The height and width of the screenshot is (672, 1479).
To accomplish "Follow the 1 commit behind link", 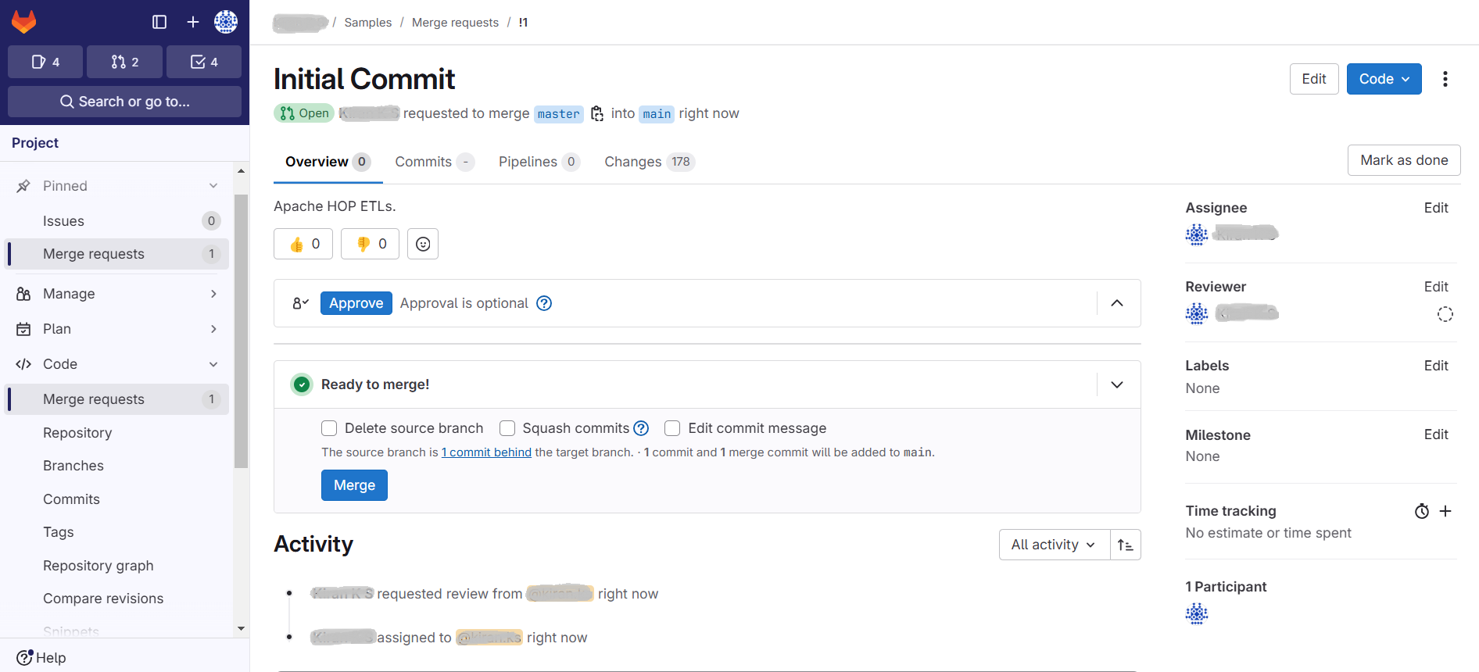I will (486, 452).
